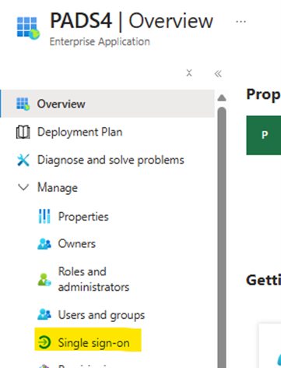Open Users and groups page
The width and height of the screenshot is (281, 368).
(x=101, y=315)
